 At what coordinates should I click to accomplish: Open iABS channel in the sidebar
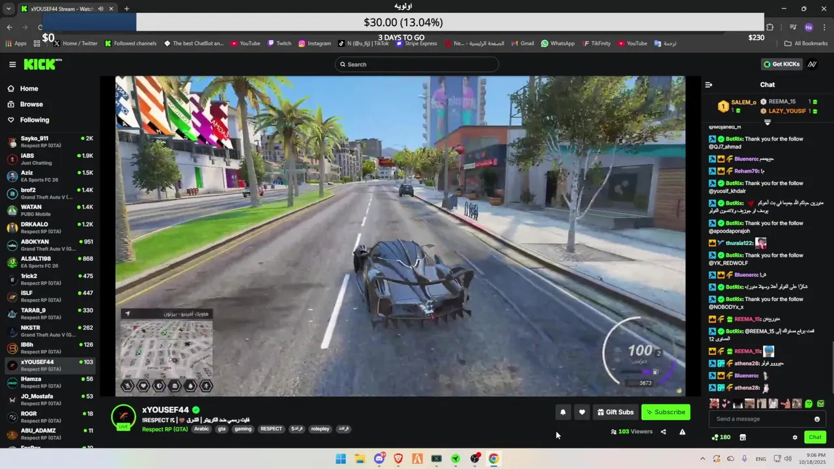tap(50, 159)
